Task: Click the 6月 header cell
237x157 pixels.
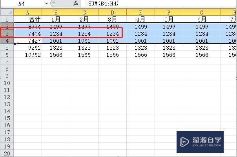Action: [x=202, y=19]
